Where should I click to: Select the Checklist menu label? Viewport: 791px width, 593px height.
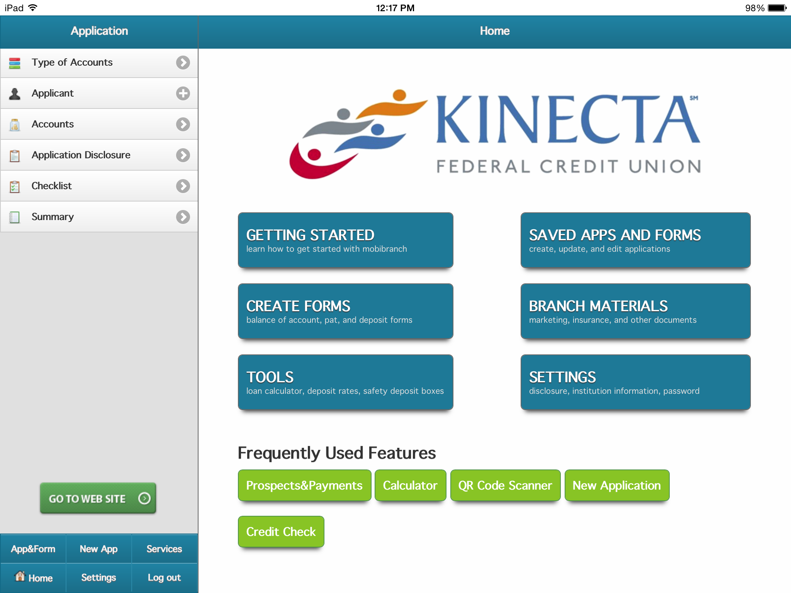point(52,186)
